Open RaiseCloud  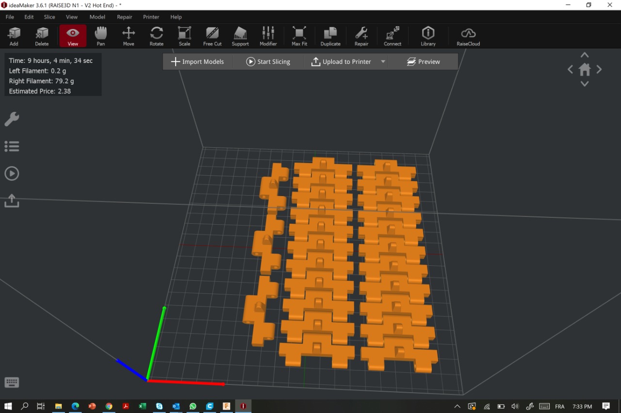click(468, 36)
